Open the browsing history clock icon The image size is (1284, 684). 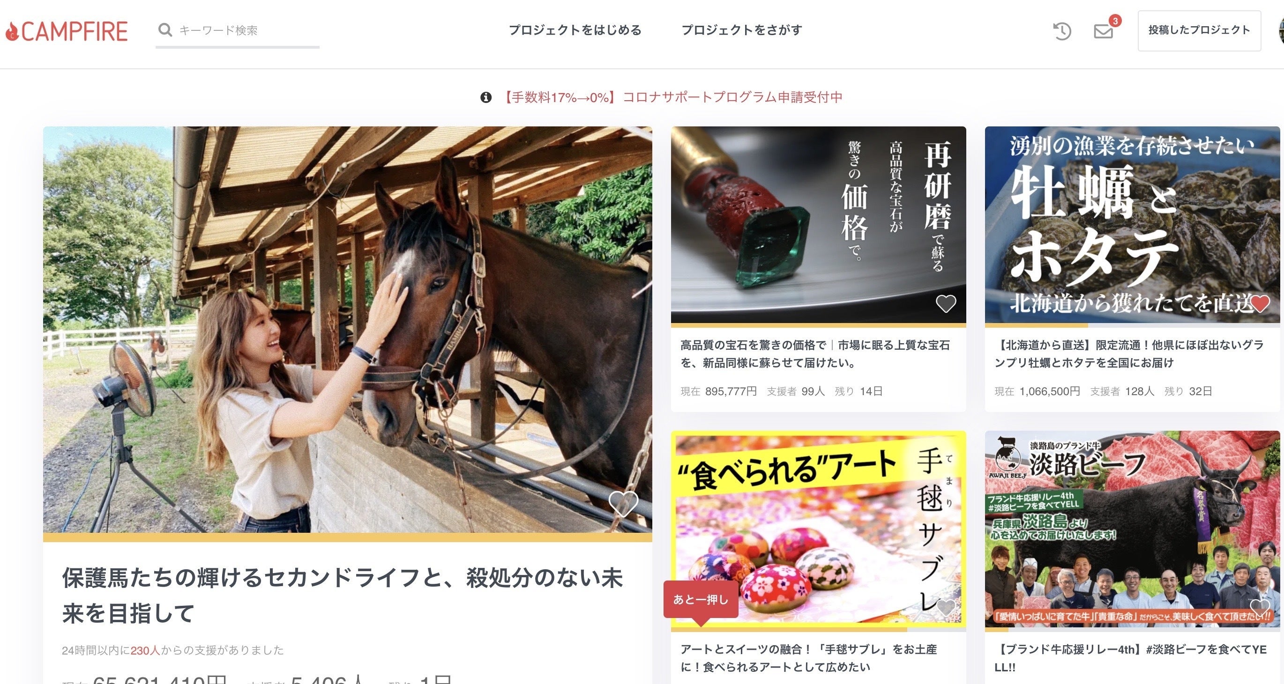(1062, 31)
